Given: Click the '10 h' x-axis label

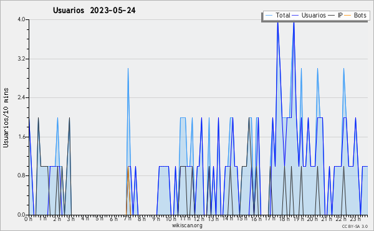Looking at the screenshot, I should [171, 219].
